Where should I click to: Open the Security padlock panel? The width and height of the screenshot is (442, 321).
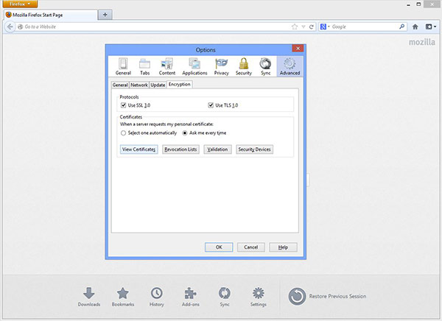(243, 66)
